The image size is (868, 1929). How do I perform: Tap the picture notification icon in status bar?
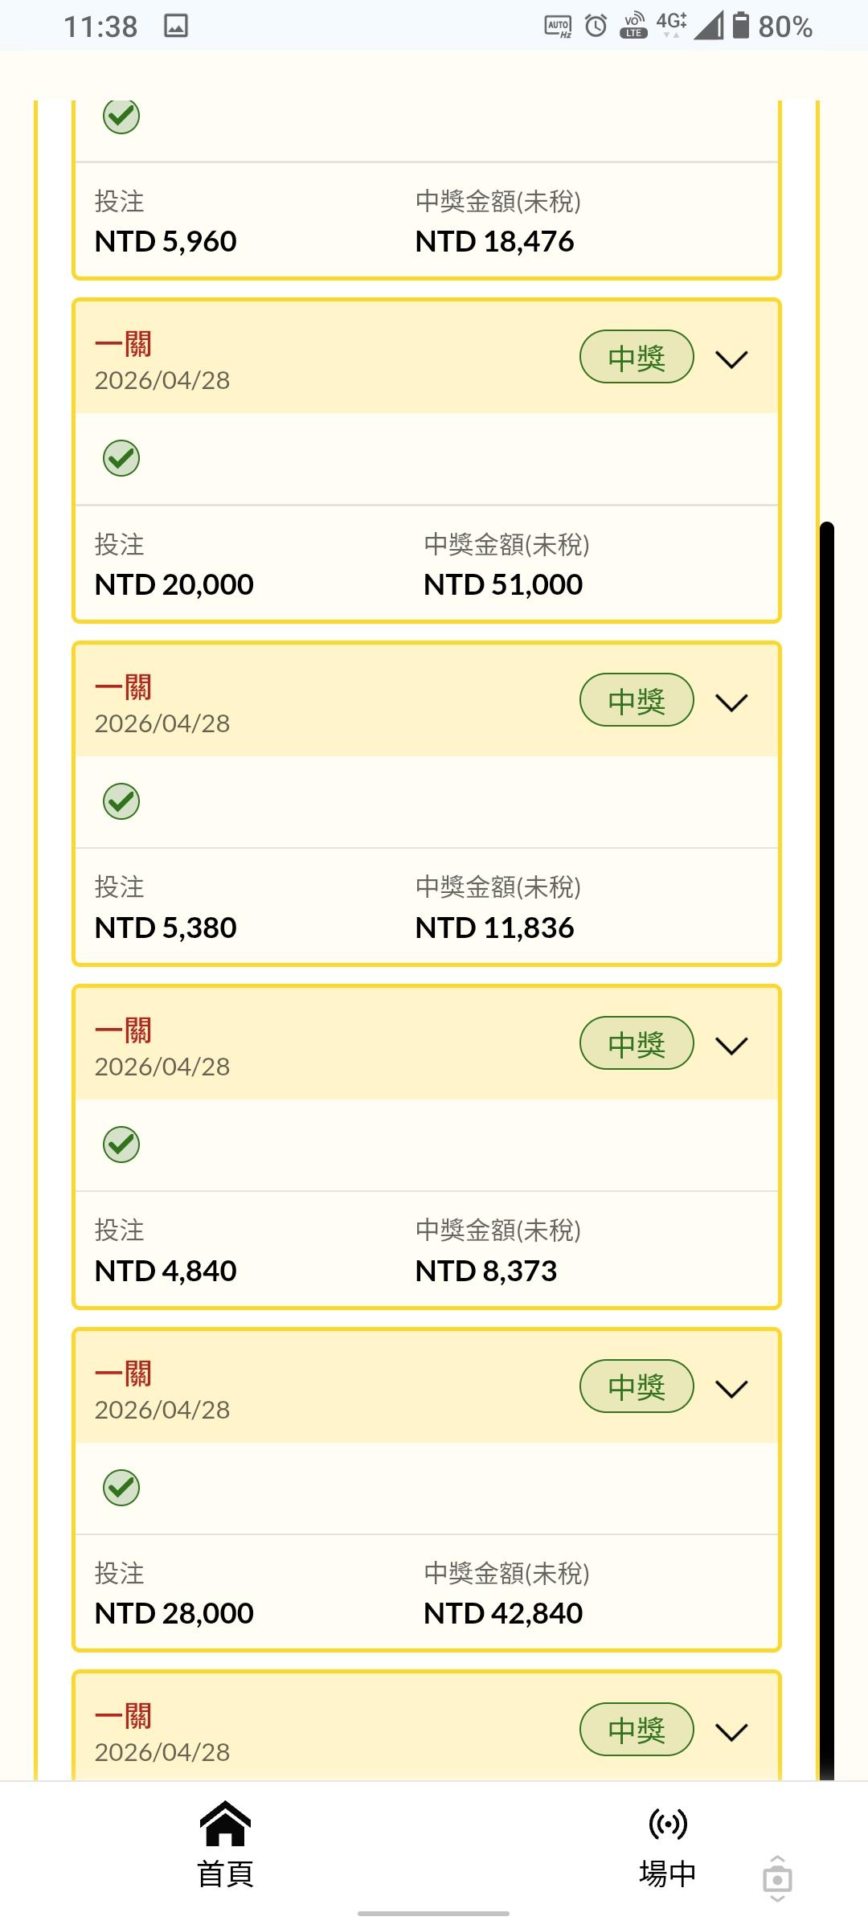[176, 26]
